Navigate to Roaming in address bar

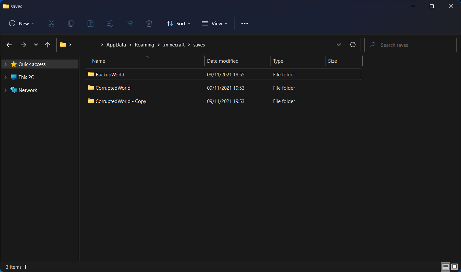[145, 45]
